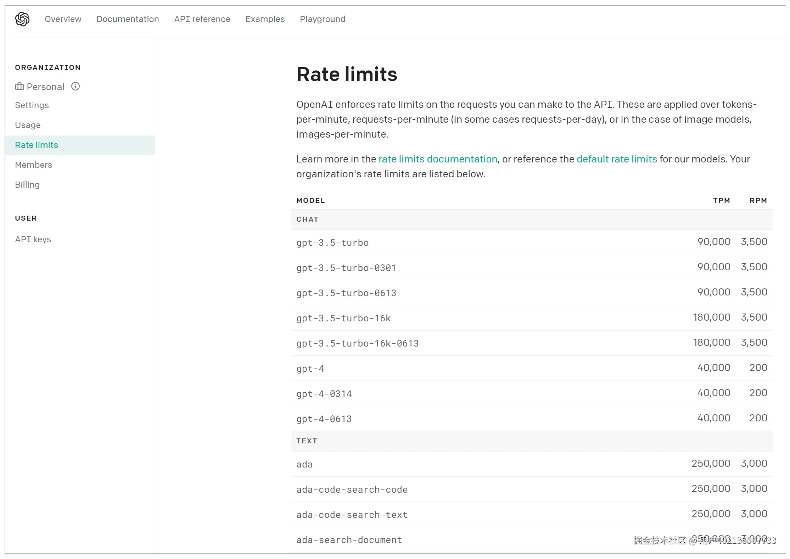The height and width of the screenshot is (559, 790).
Task: Go to Billing in the sidebar
Action: click(27, 185)
